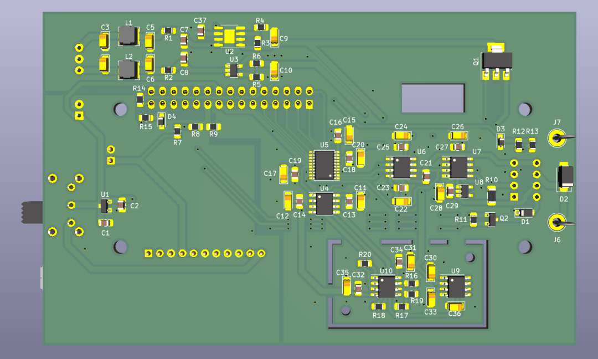Select the U6 chip
This screenshot has height=359, width=598.
tap(401, 167)
